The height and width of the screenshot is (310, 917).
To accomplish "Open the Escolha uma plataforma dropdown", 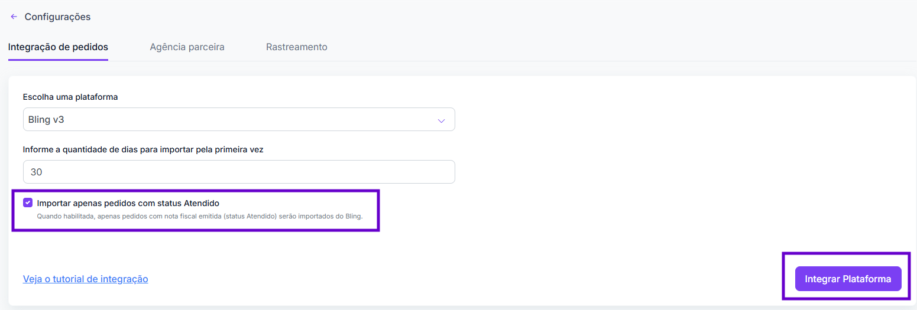I will coord(239,119).
